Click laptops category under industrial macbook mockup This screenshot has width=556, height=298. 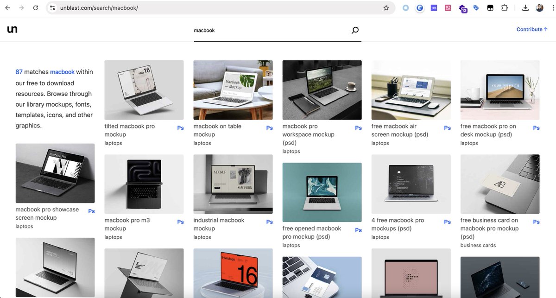[202, 237]
